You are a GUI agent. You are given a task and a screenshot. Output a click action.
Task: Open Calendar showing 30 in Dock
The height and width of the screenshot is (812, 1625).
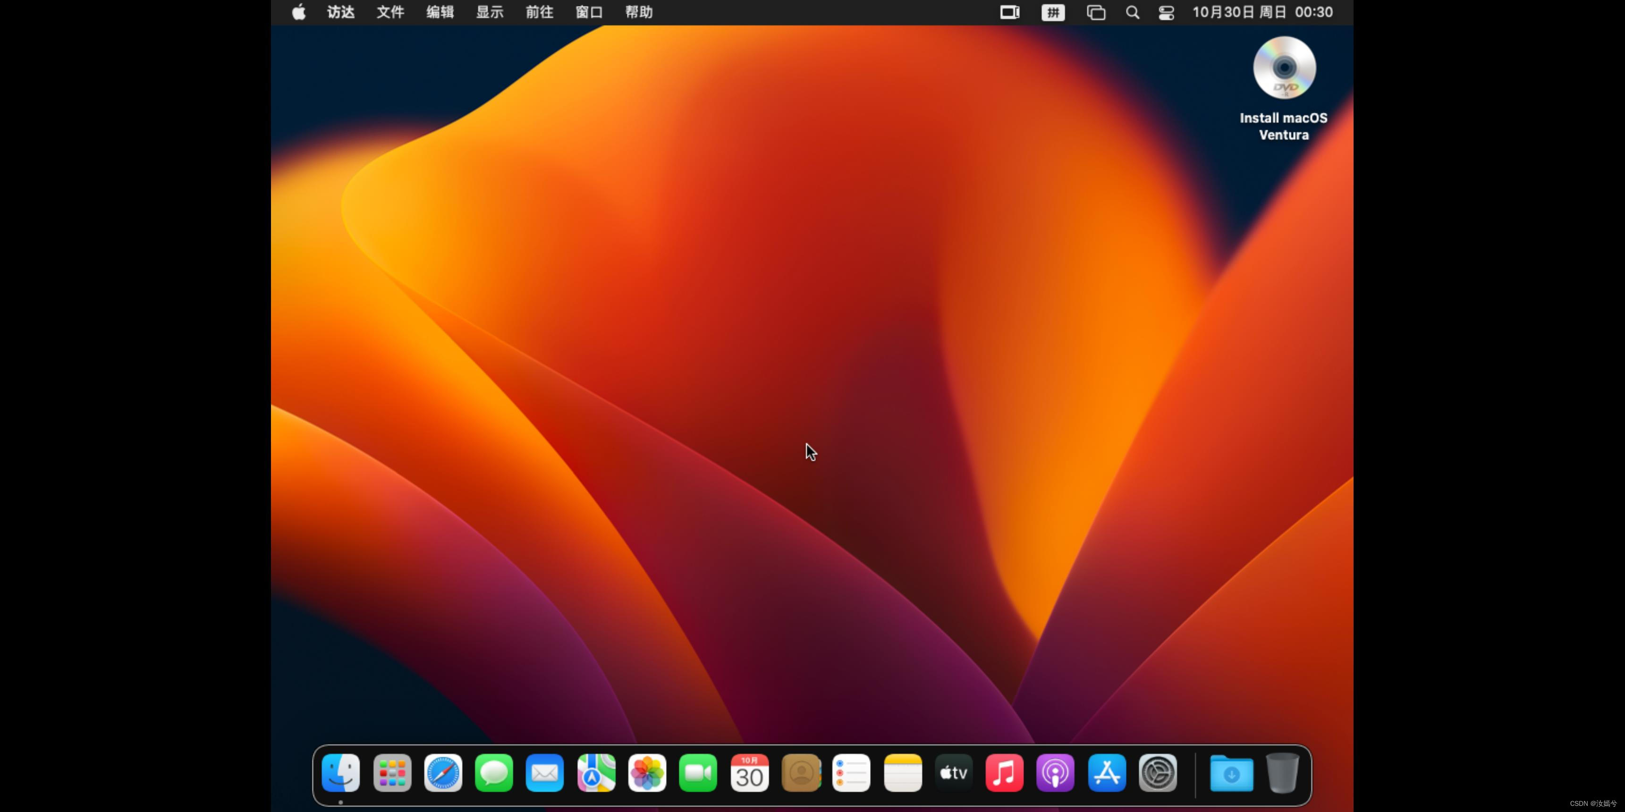[x=749, y=772]
